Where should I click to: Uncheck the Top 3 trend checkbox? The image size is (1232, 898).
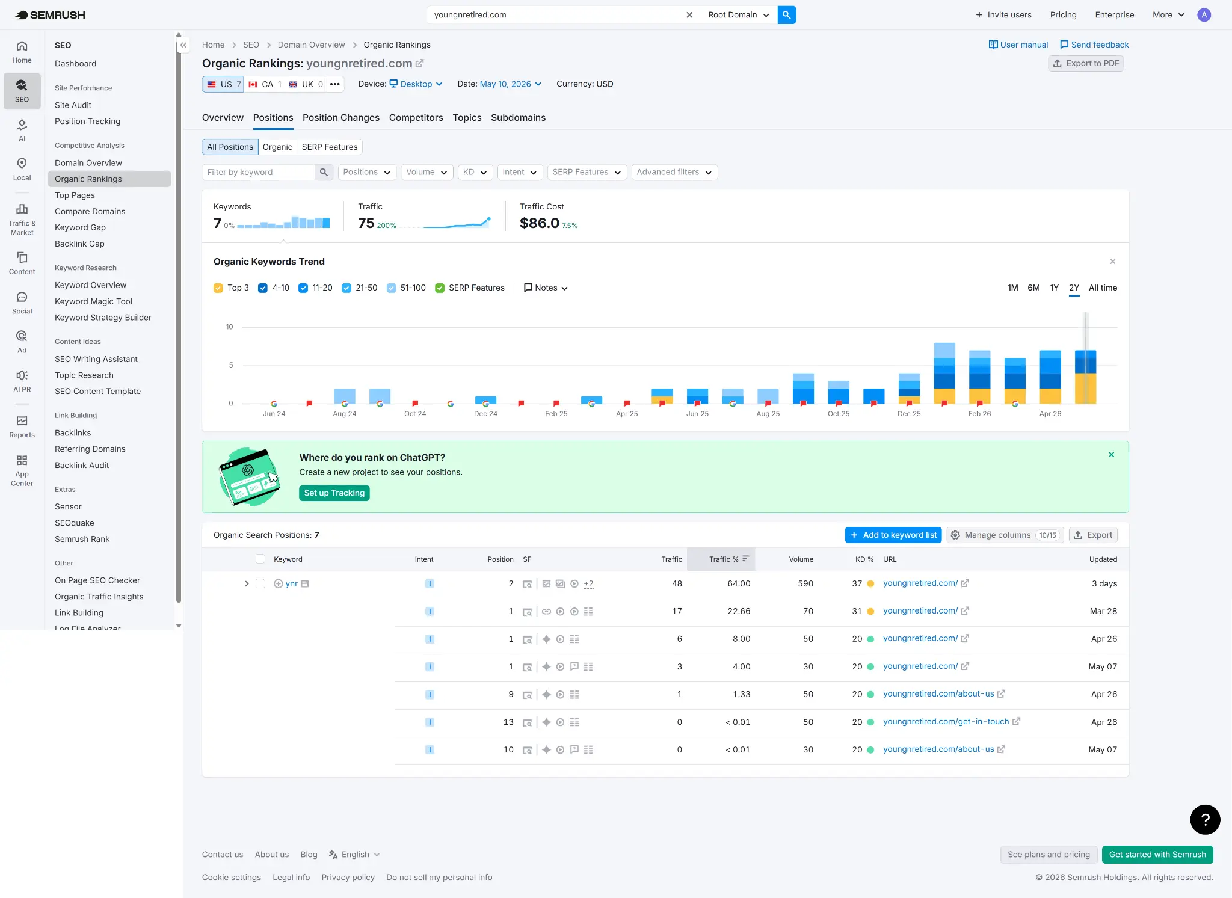218,288
